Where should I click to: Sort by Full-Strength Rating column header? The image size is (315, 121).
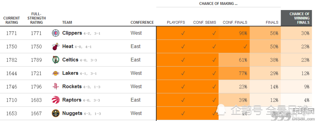(37, 18)
